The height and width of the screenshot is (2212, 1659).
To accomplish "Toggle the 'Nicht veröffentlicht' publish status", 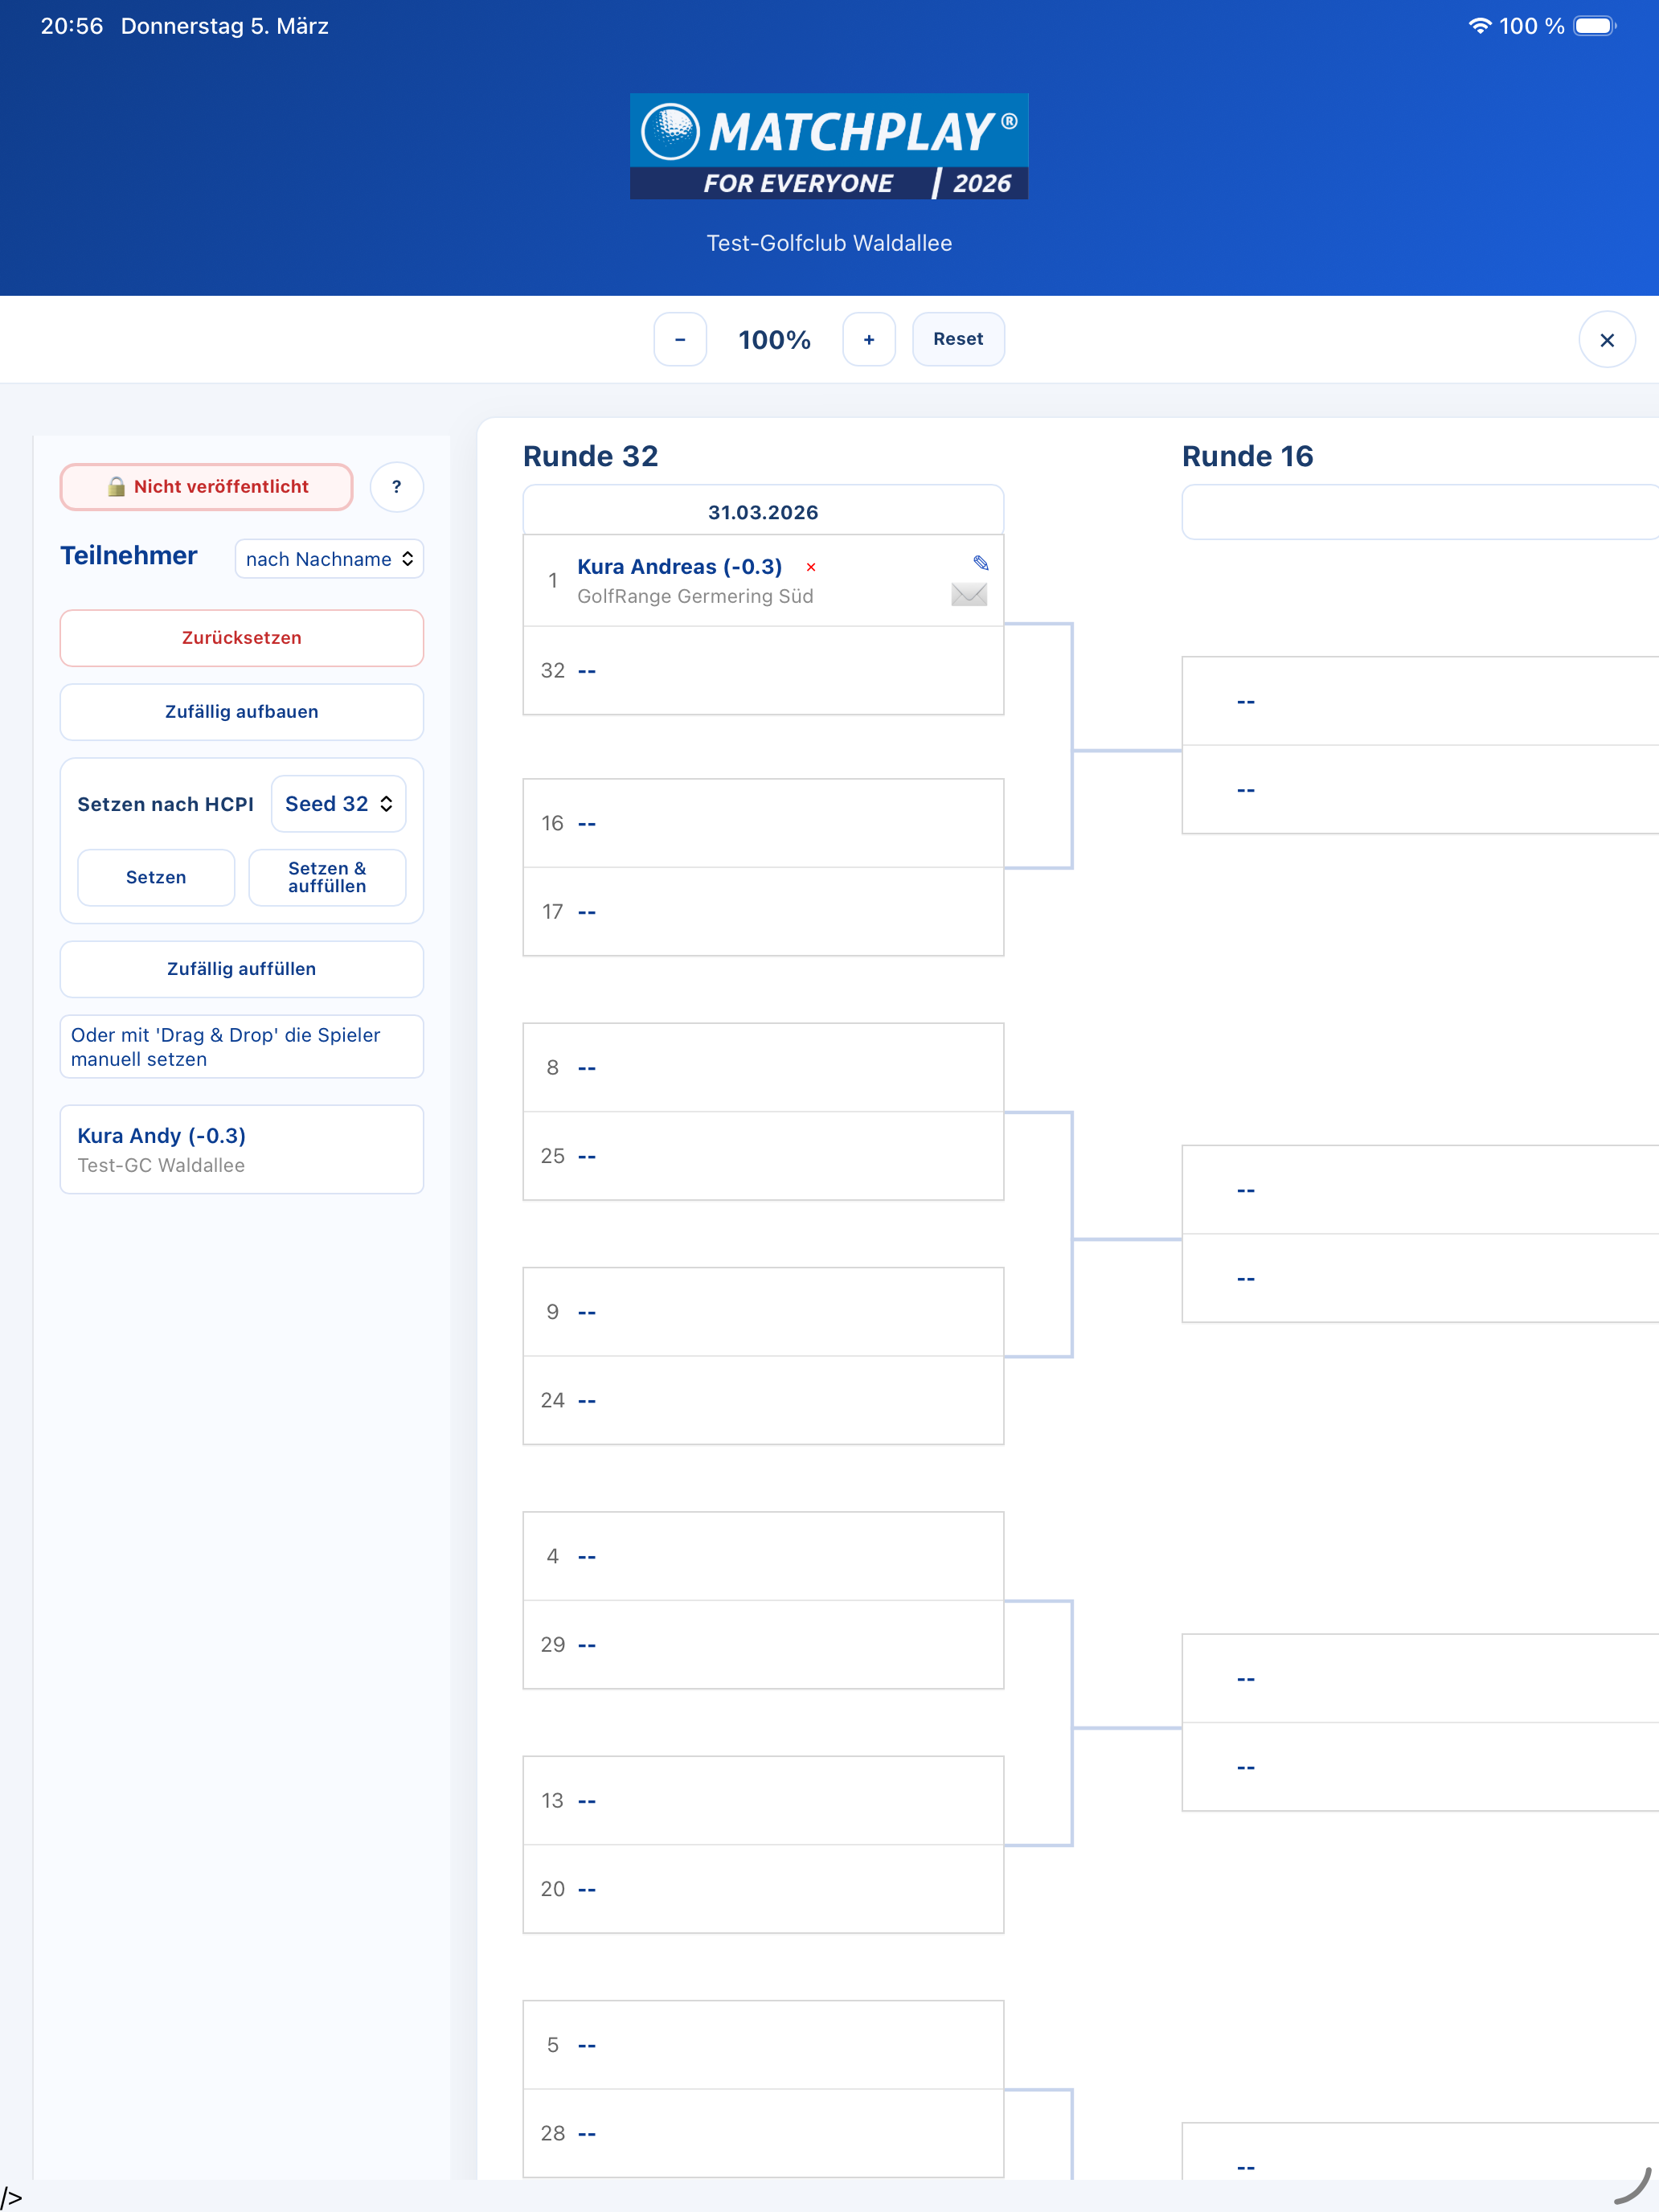I will (x=207, y=487).
